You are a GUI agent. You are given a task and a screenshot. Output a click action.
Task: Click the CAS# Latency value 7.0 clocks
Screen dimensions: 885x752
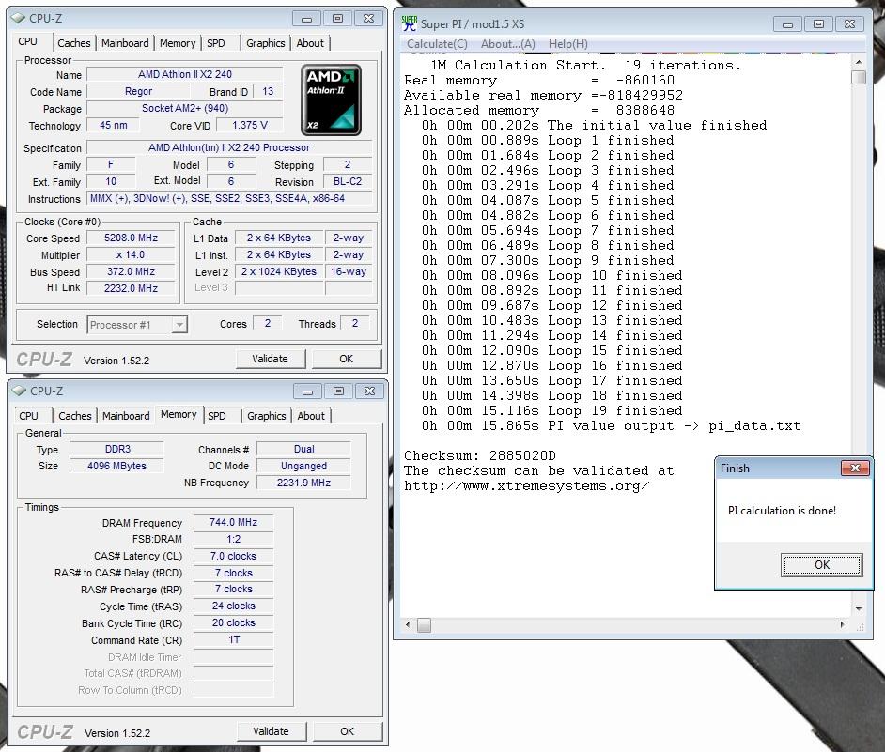click(233, 556)
